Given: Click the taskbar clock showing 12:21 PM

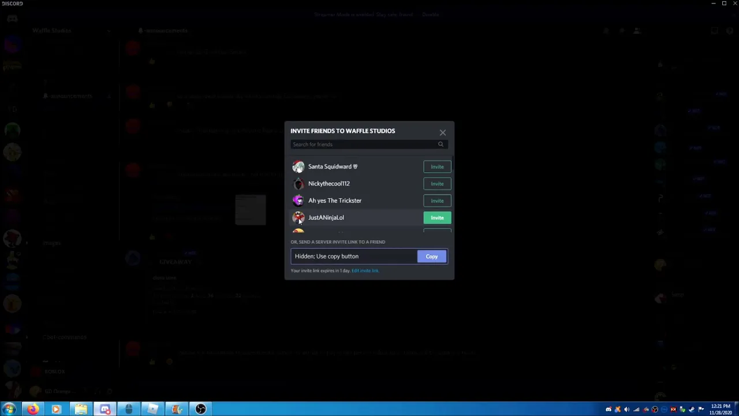Looking at the screenshot, I should tap(721, 410).
